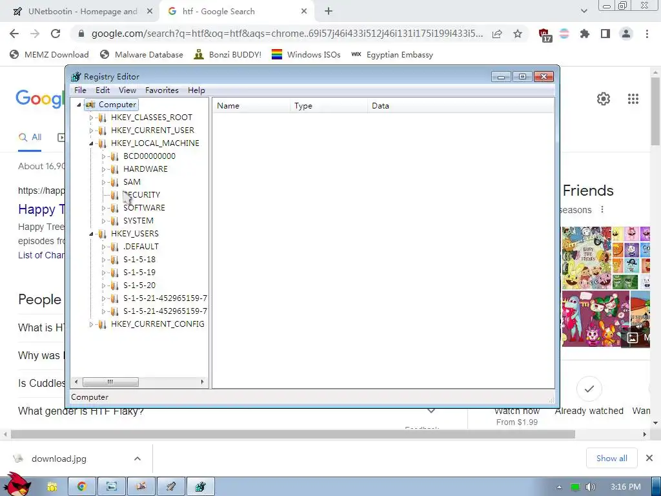Select the S-1-5-19 folder icon
Viewport: 661px width, 496px height.
[114, 273]
